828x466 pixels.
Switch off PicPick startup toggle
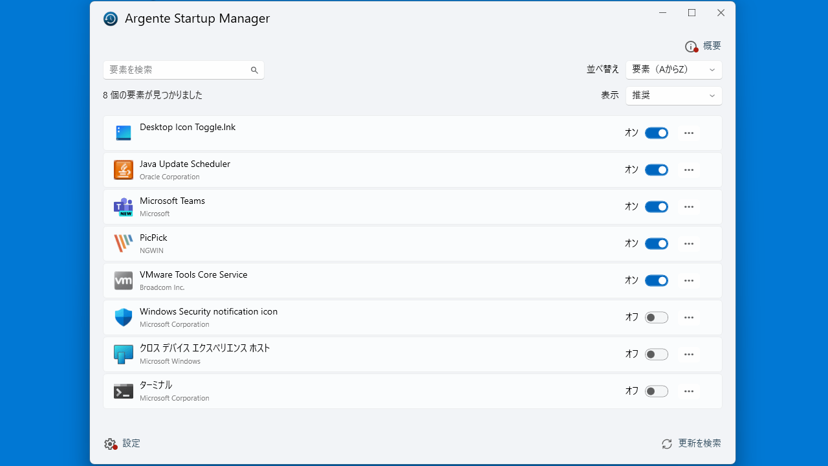click(657, 243)
